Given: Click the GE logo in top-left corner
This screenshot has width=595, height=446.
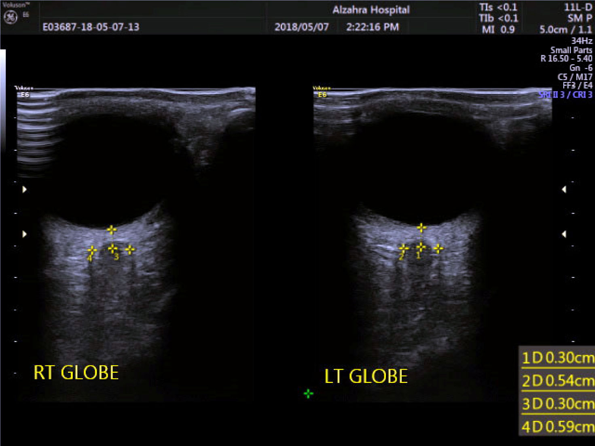Looking at the screenshot, I should [10, 17].
